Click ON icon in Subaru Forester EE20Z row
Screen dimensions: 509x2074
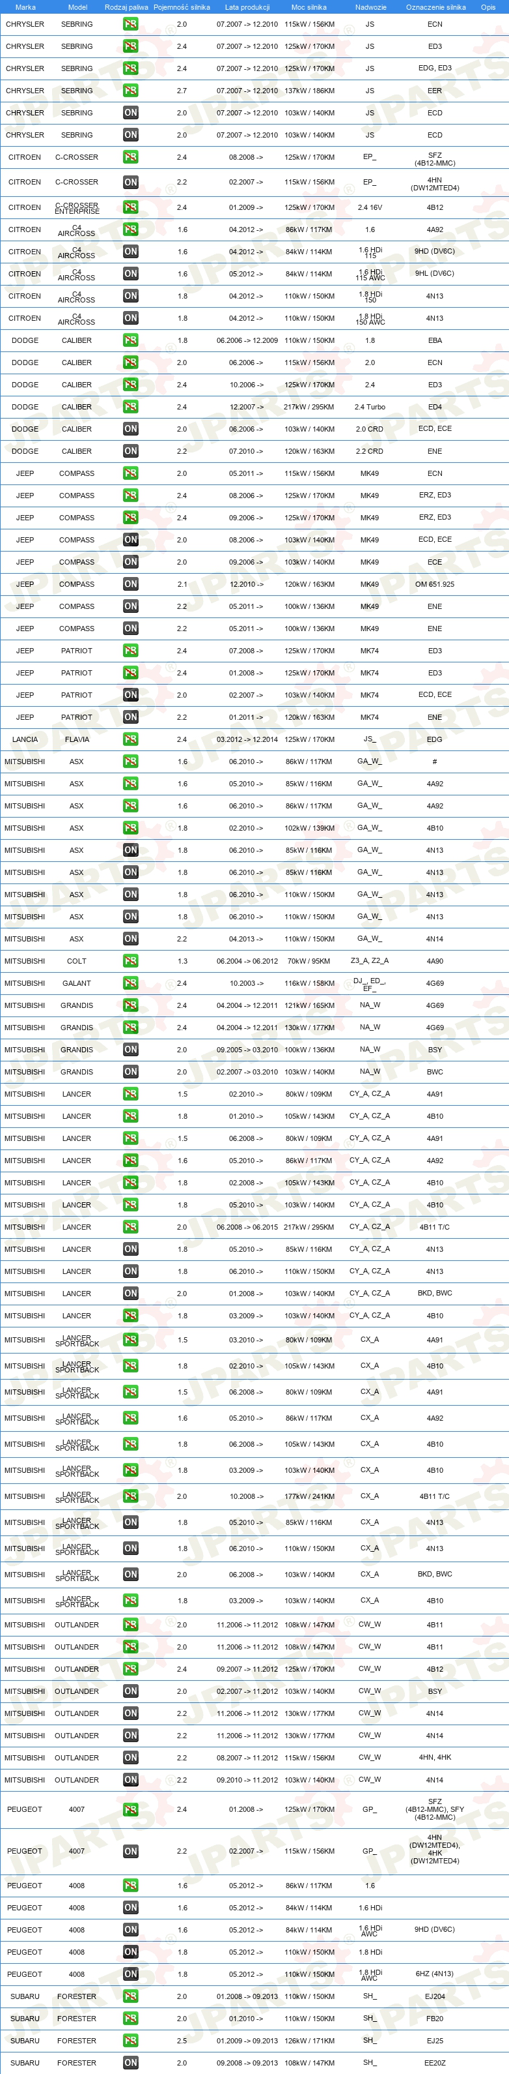[x=130, y=2063]
